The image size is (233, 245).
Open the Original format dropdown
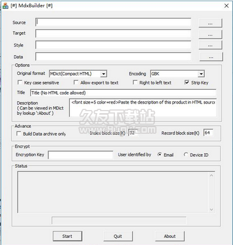pos(104,74)
